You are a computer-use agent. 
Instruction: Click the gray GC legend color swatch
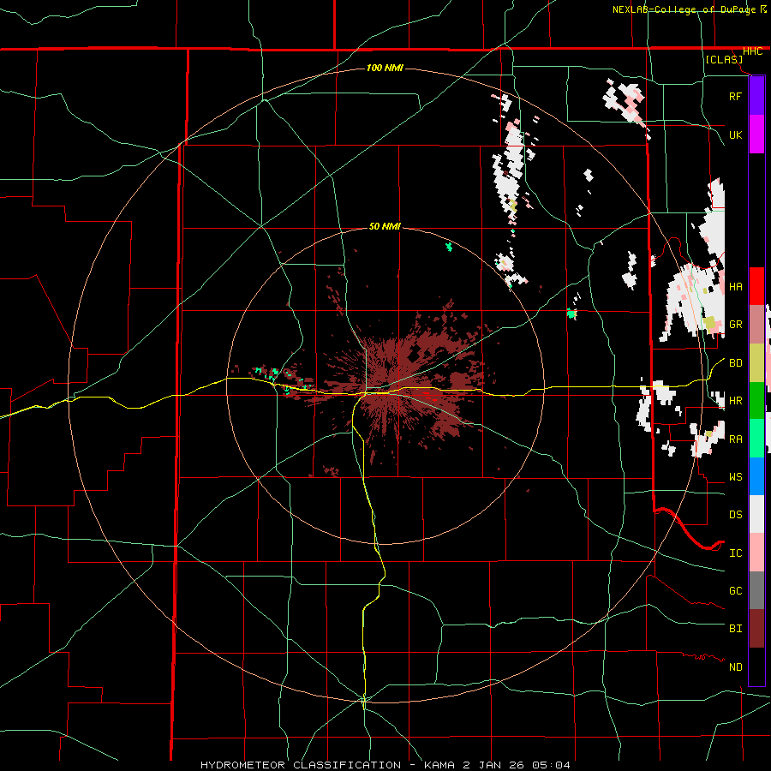[x=756, y=590]
